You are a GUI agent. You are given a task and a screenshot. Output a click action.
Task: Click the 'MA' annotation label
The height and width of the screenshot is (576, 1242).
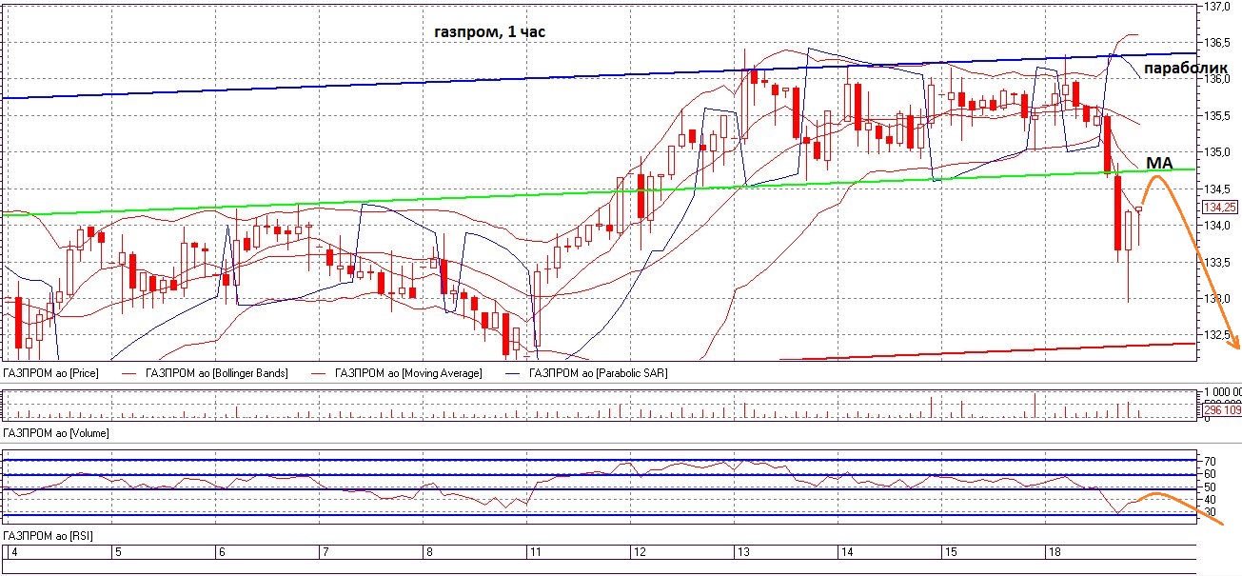tap(1157, 163)
